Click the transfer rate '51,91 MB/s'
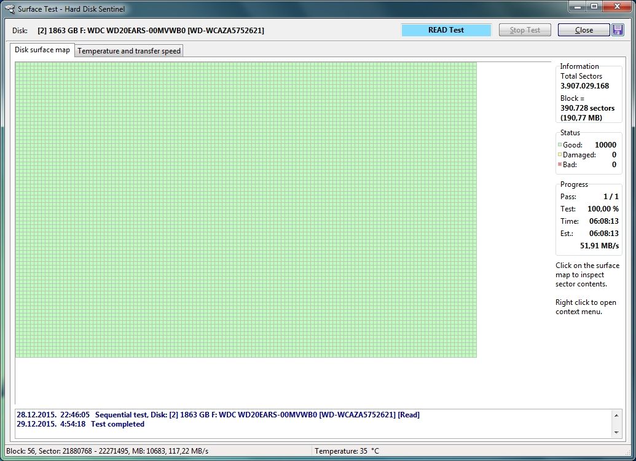The width and height of the screenshot is (636, 461). pyautogui.click(x=600, y=246)
